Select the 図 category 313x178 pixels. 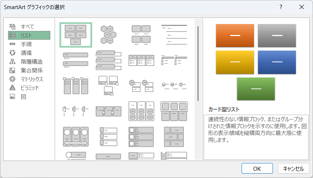pos(23,96)
